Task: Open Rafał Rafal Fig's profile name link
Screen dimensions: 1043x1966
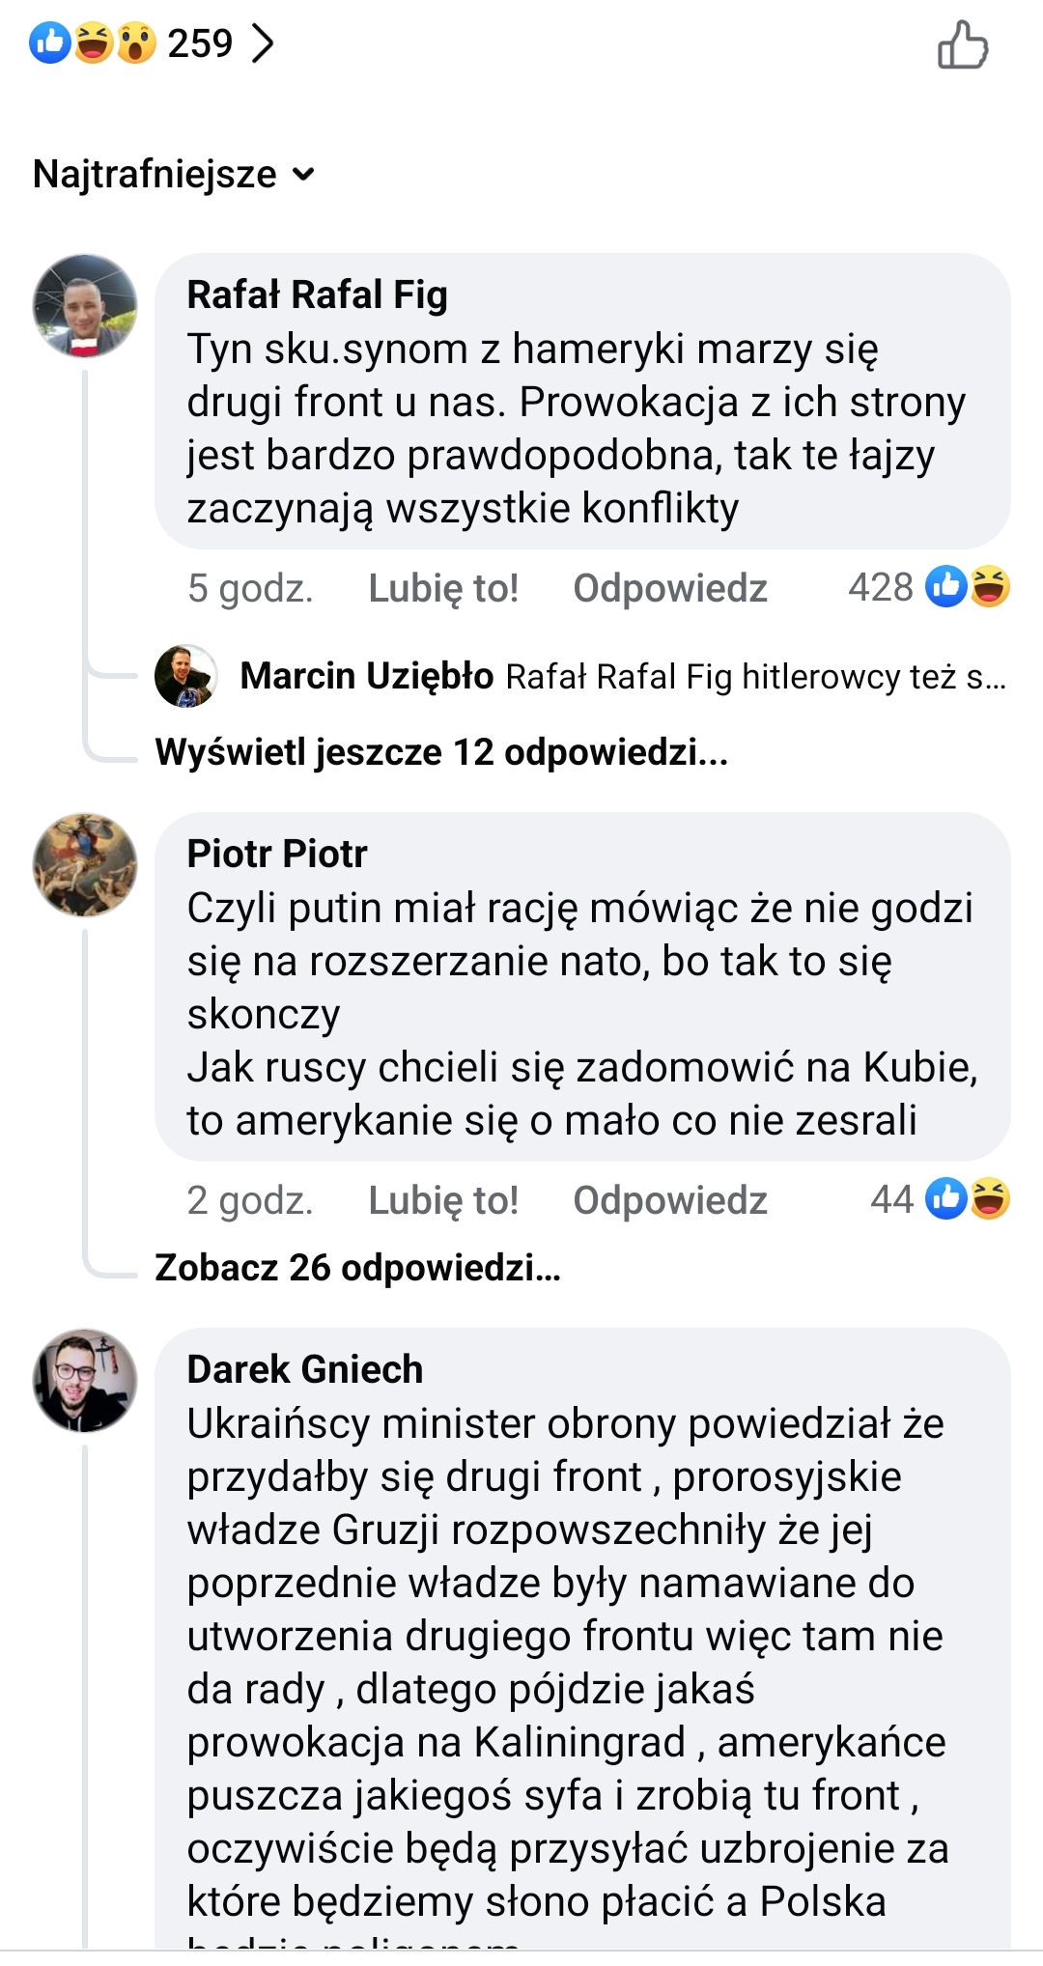Action: coord(317,295)
